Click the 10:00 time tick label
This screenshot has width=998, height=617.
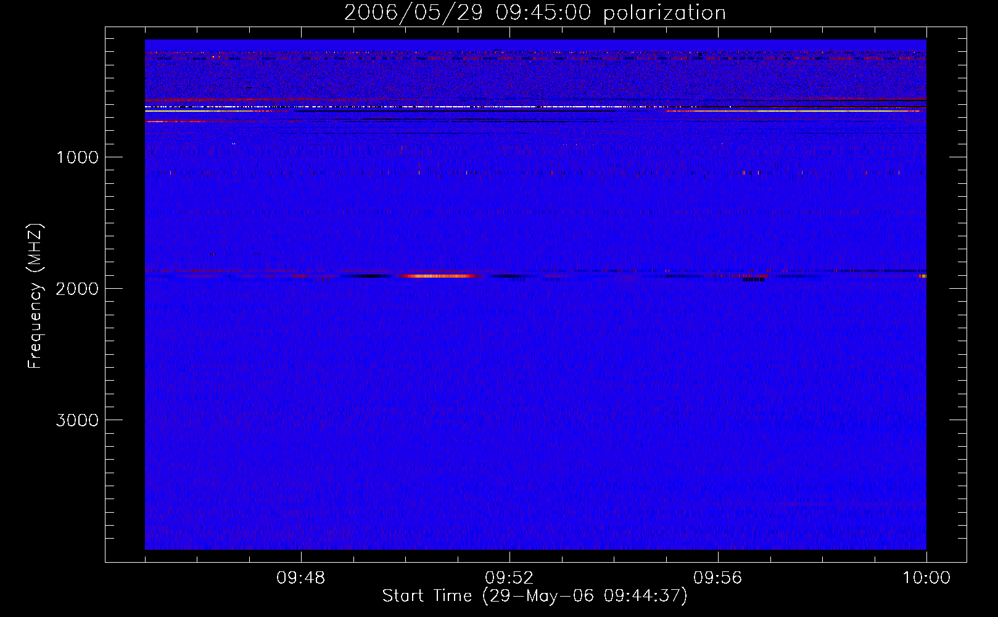[x=926, y=578]
